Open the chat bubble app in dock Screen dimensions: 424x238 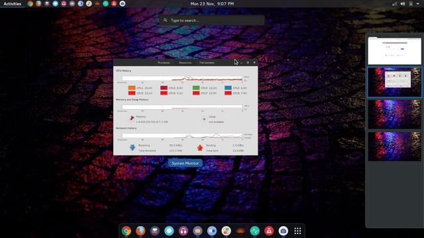pyautogui.click(x=170, y=231)
